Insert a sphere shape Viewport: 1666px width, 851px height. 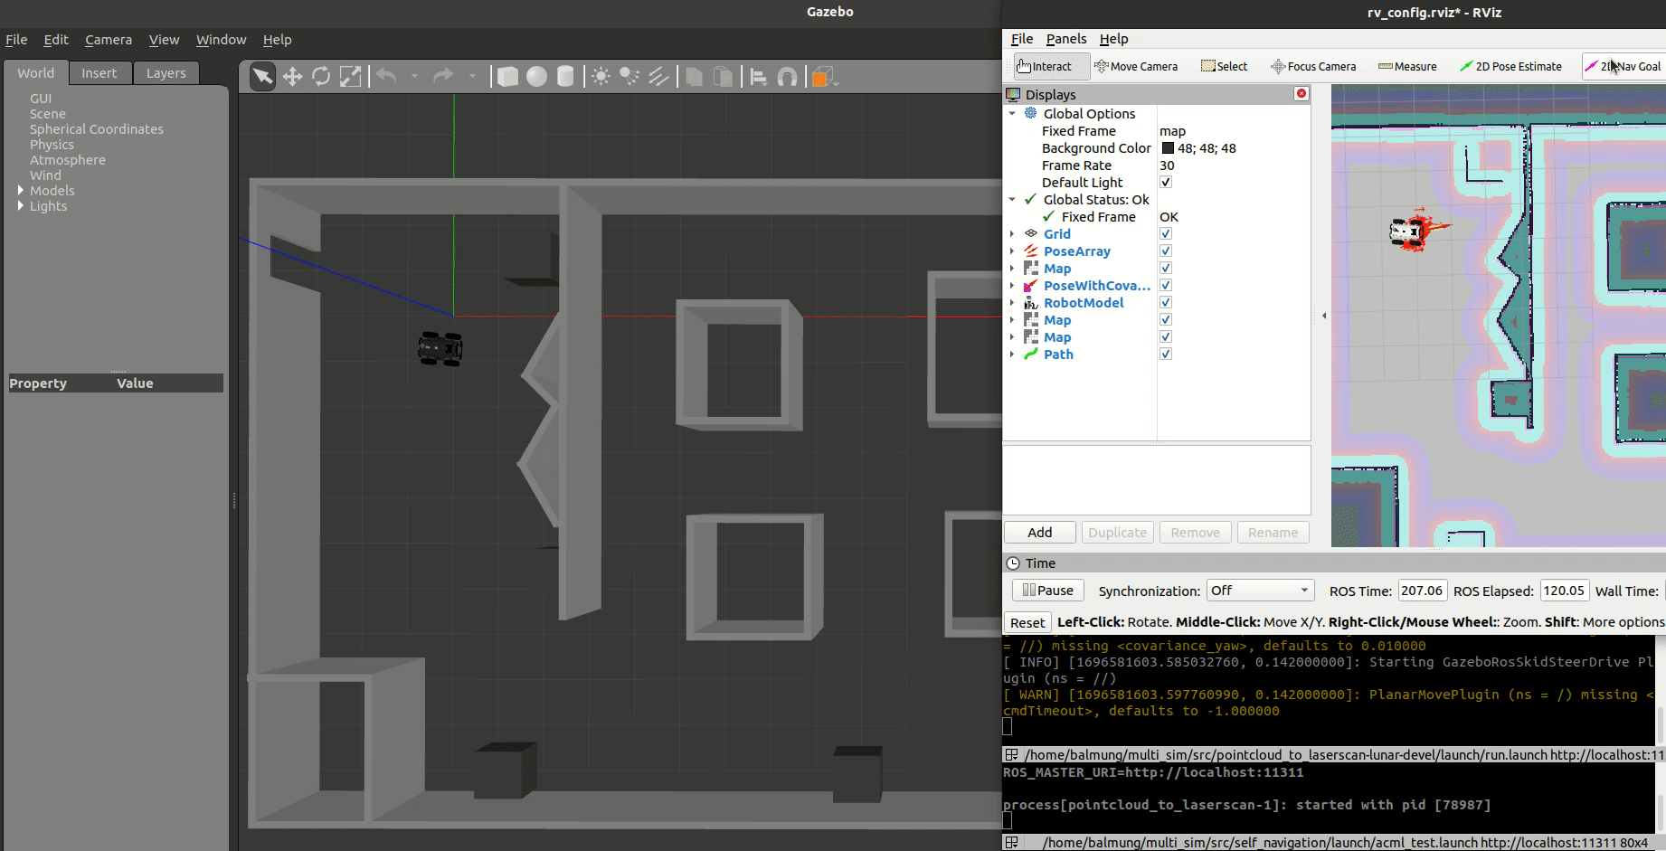537,77
